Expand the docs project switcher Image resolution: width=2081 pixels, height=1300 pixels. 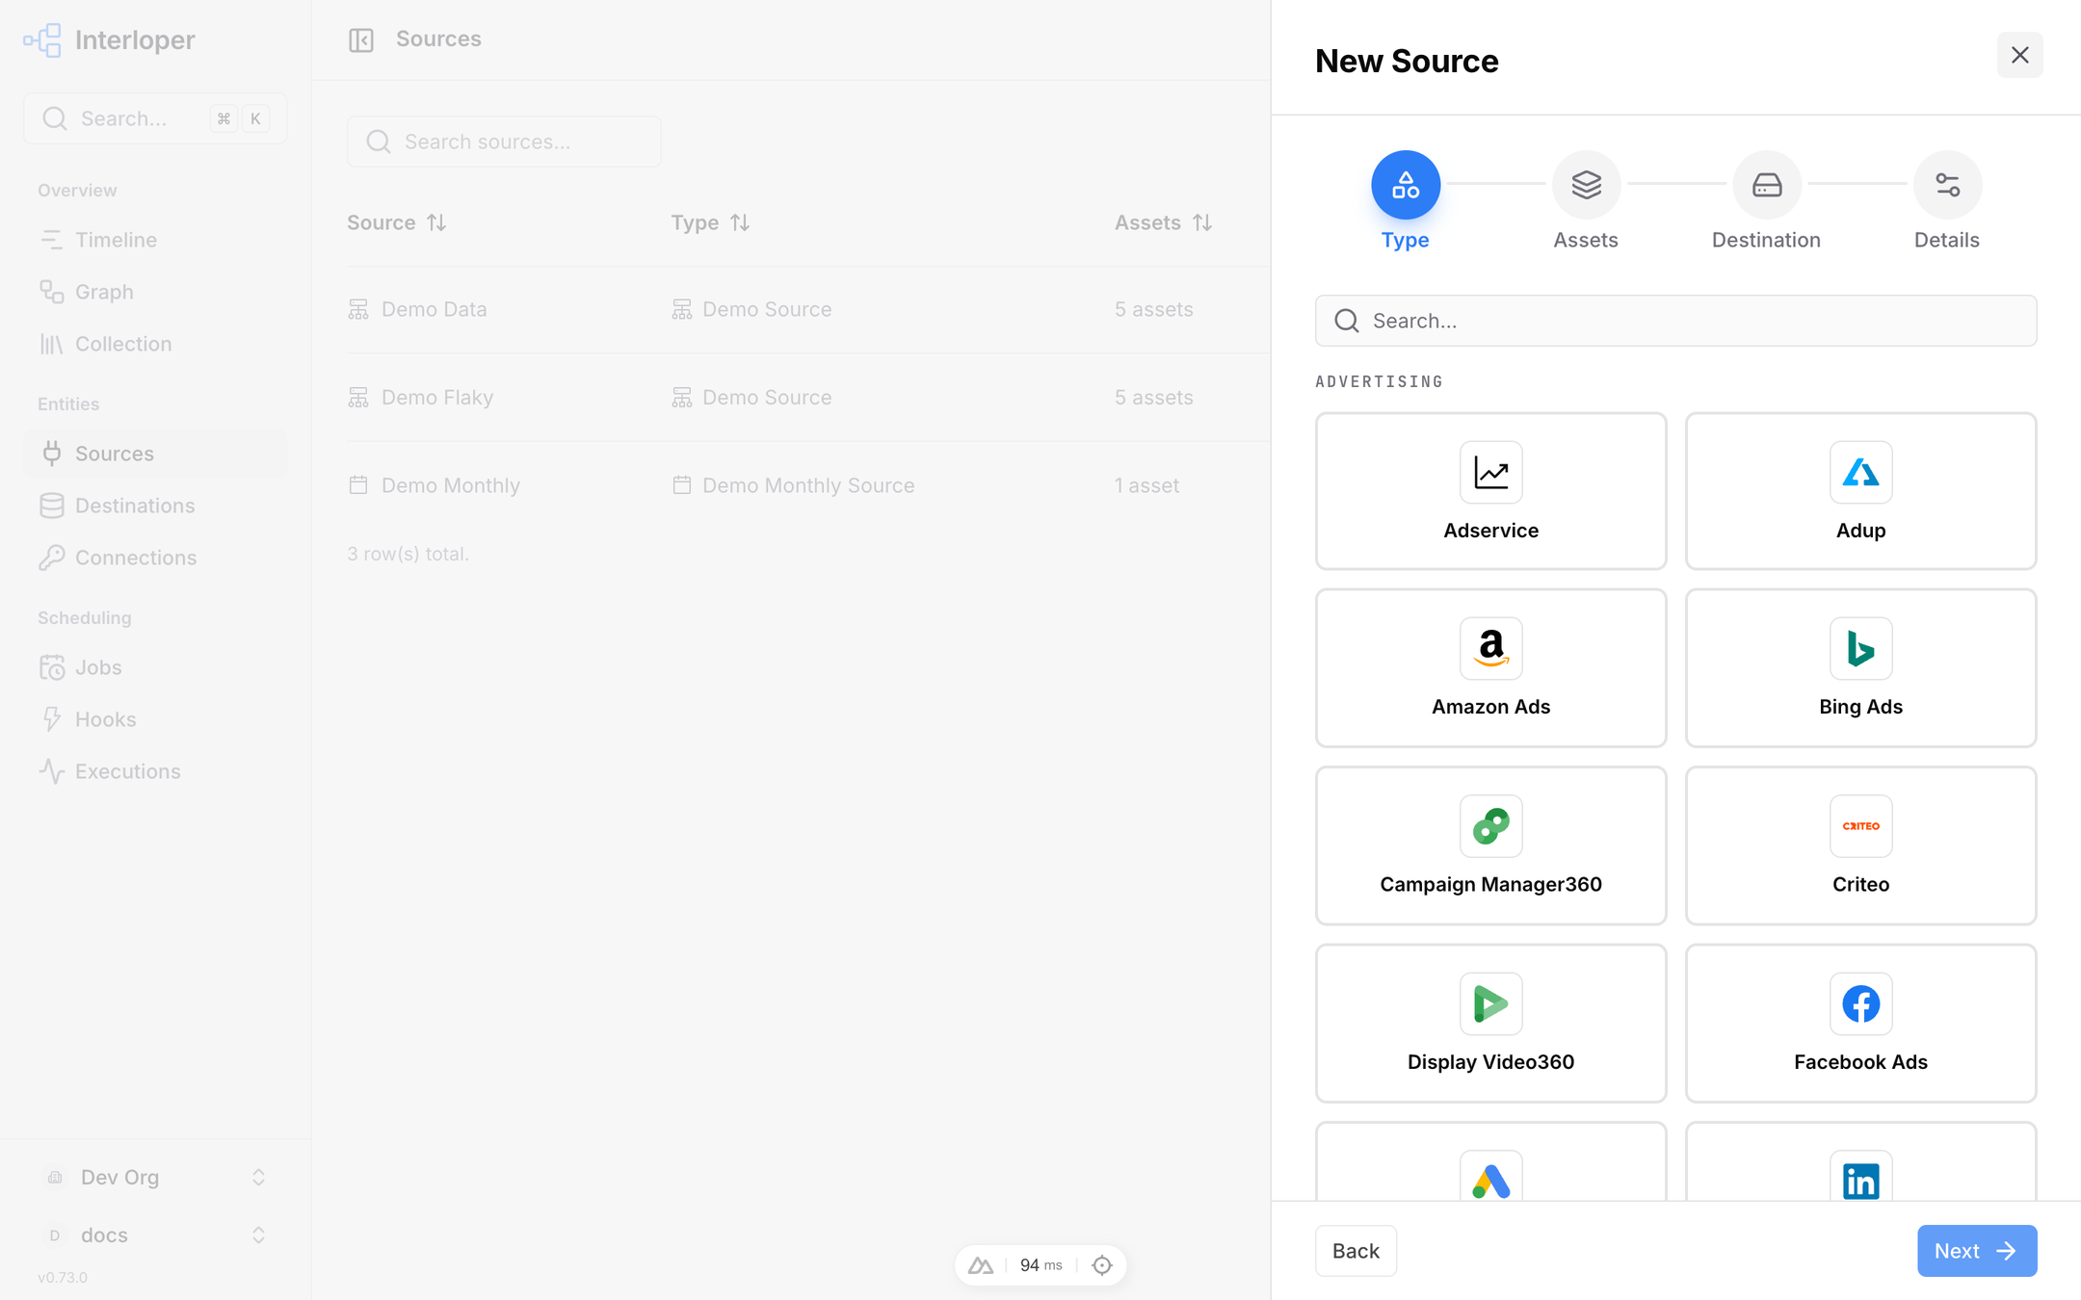(155, 1235)
